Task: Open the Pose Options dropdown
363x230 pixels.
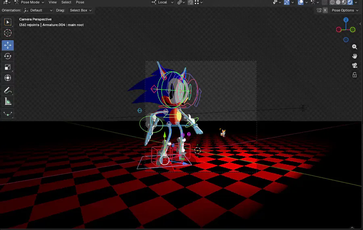Action: pos(345,10)
